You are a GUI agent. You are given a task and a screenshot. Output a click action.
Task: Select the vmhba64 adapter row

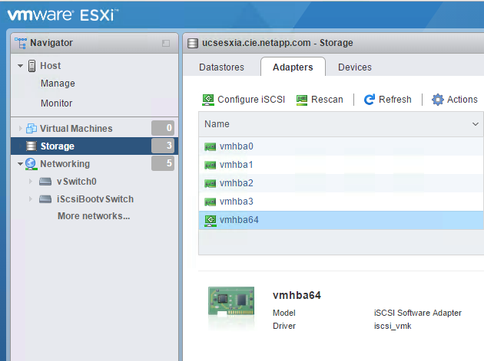click(341, 220)
